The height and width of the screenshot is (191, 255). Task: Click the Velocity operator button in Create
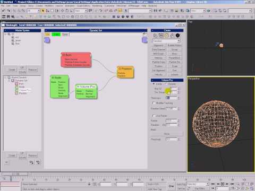tap(158, 75)
